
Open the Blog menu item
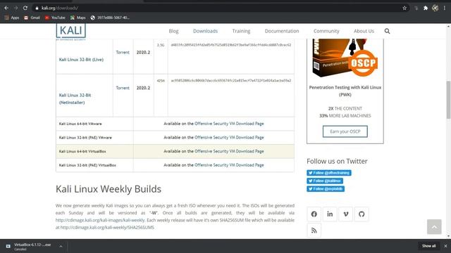point(173,31)
